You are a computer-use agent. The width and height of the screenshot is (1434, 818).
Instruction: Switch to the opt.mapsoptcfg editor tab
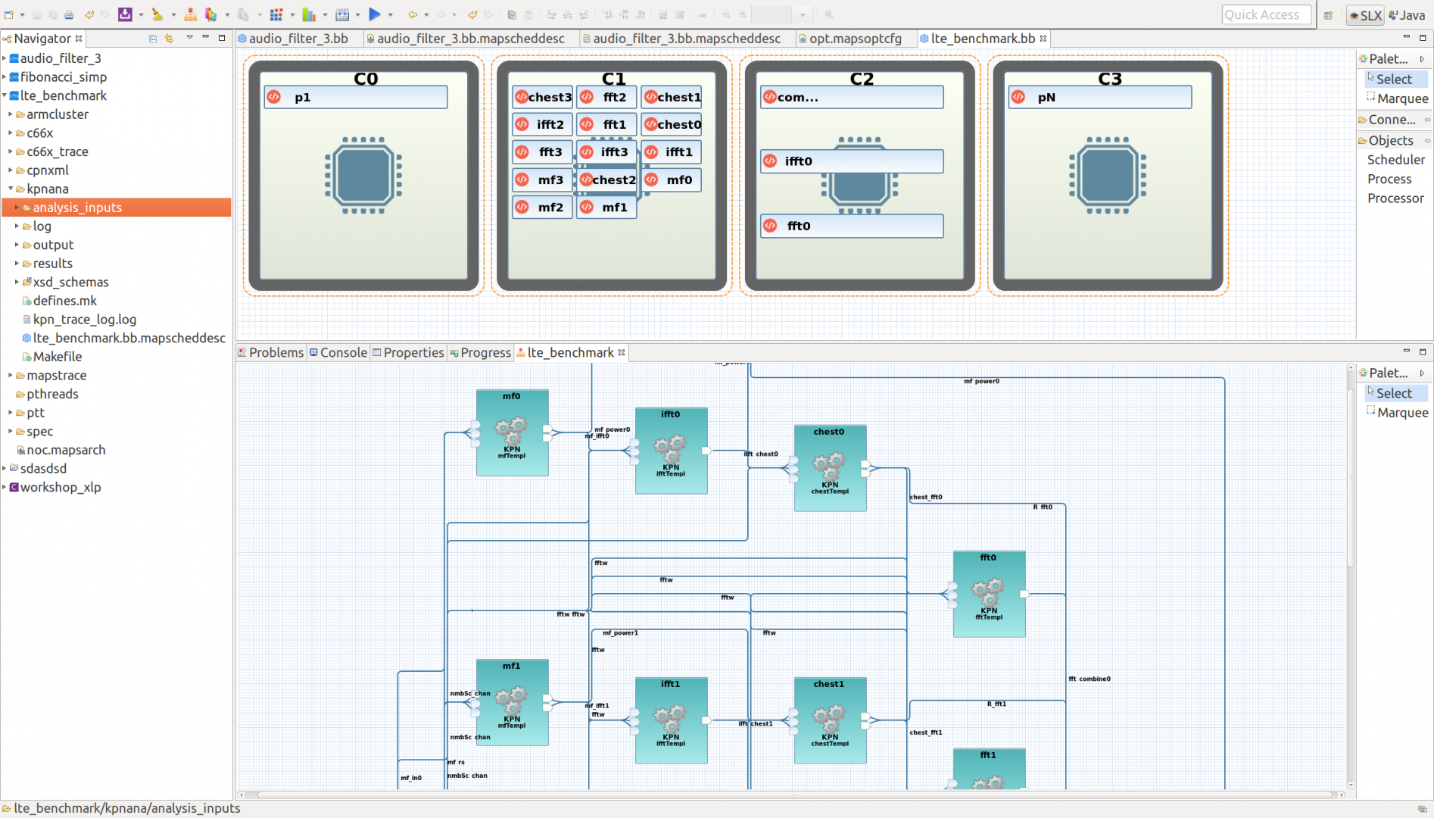point(854,39)
